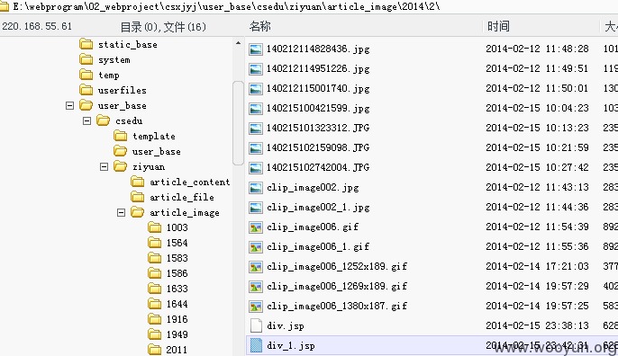Click gif icon of clip_image006.gif
The height and width of the screenshot is (356, 618).
click(x=256, y=227)
